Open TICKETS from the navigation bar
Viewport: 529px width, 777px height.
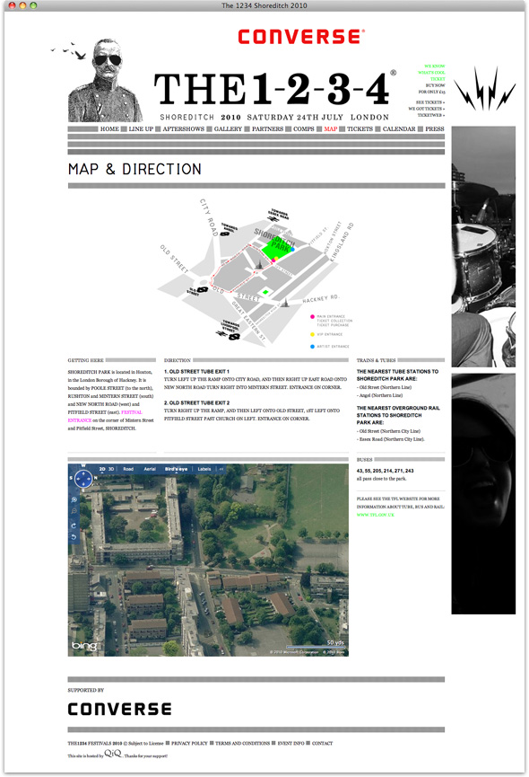pyautogui.click(x=360, y=128)
